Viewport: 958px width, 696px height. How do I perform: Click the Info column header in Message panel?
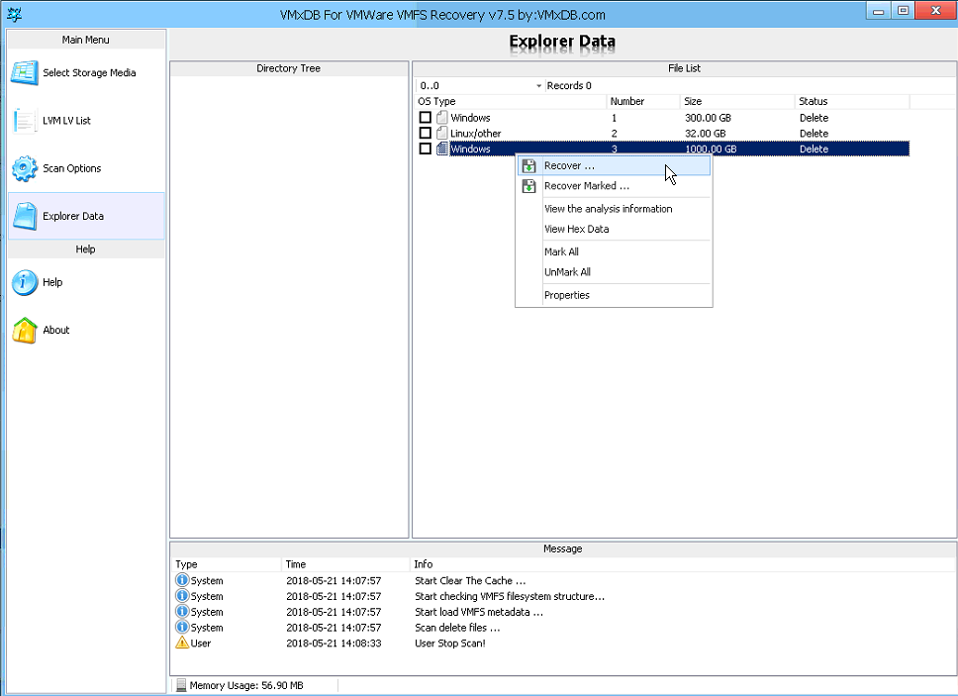683,564
